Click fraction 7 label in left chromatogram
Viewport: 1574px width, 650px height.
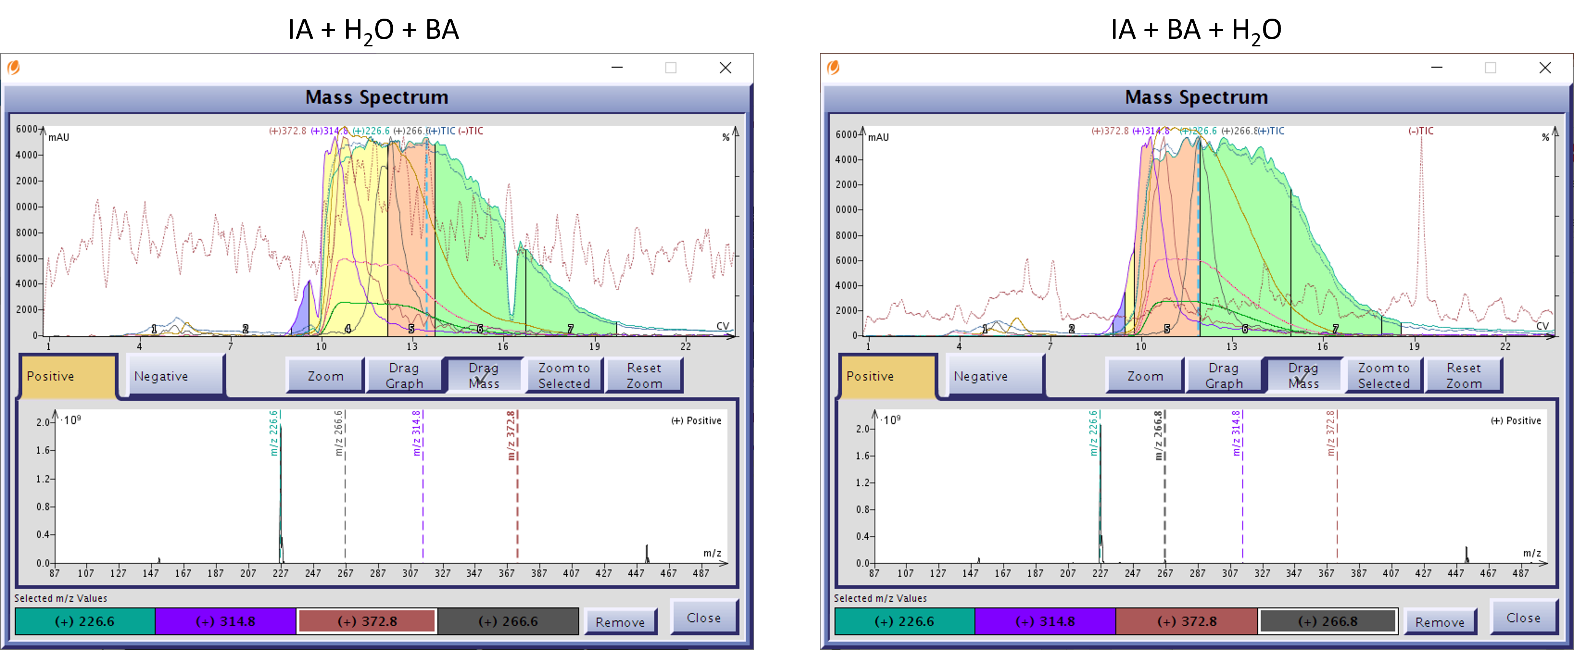tap(571, 329)
